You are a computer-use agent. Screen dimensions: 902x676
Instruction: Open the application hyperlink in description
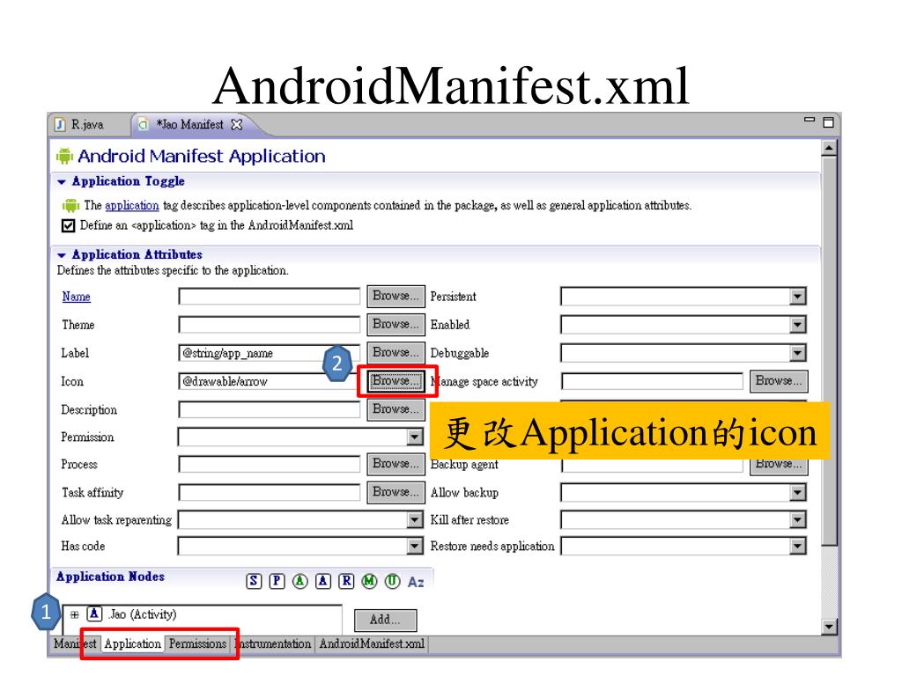click(x=132, y=206)
